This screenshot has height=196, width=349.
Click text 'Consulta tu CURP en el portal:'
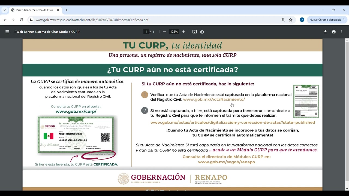76,106
